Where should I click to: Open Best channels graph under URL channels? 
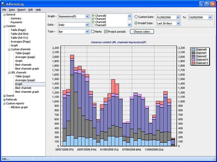point(27,92)
